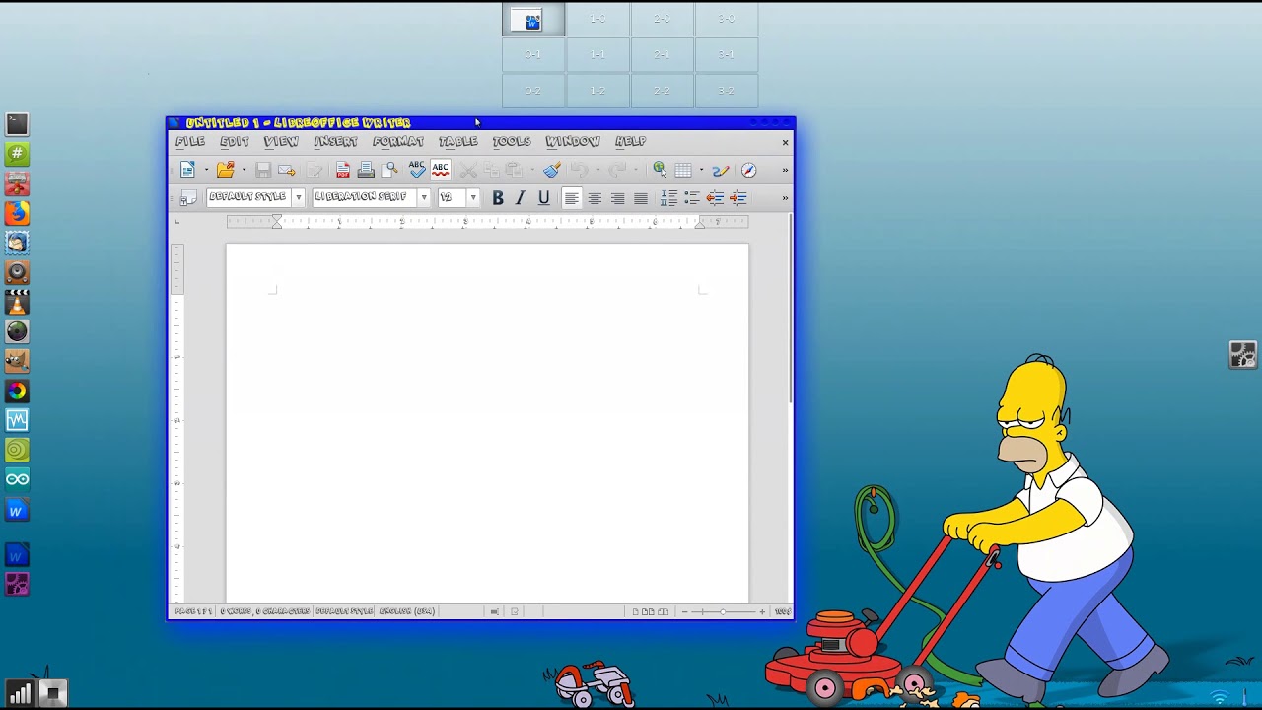Image resolution: width=1262 pixels, height=710 pixels.
Task: Launch the Terminal from the dock
Action: (x=17, y=124)
